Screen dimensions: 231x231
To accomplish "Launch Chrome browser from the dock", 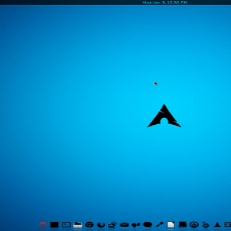I will click(x=90, y=225).
